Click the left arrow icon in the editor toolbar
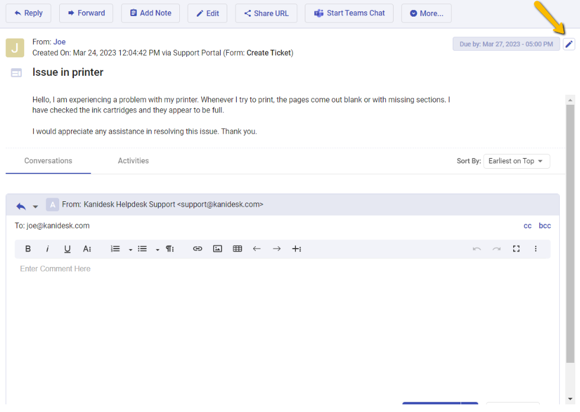580x412 pixels. (257, 249)
